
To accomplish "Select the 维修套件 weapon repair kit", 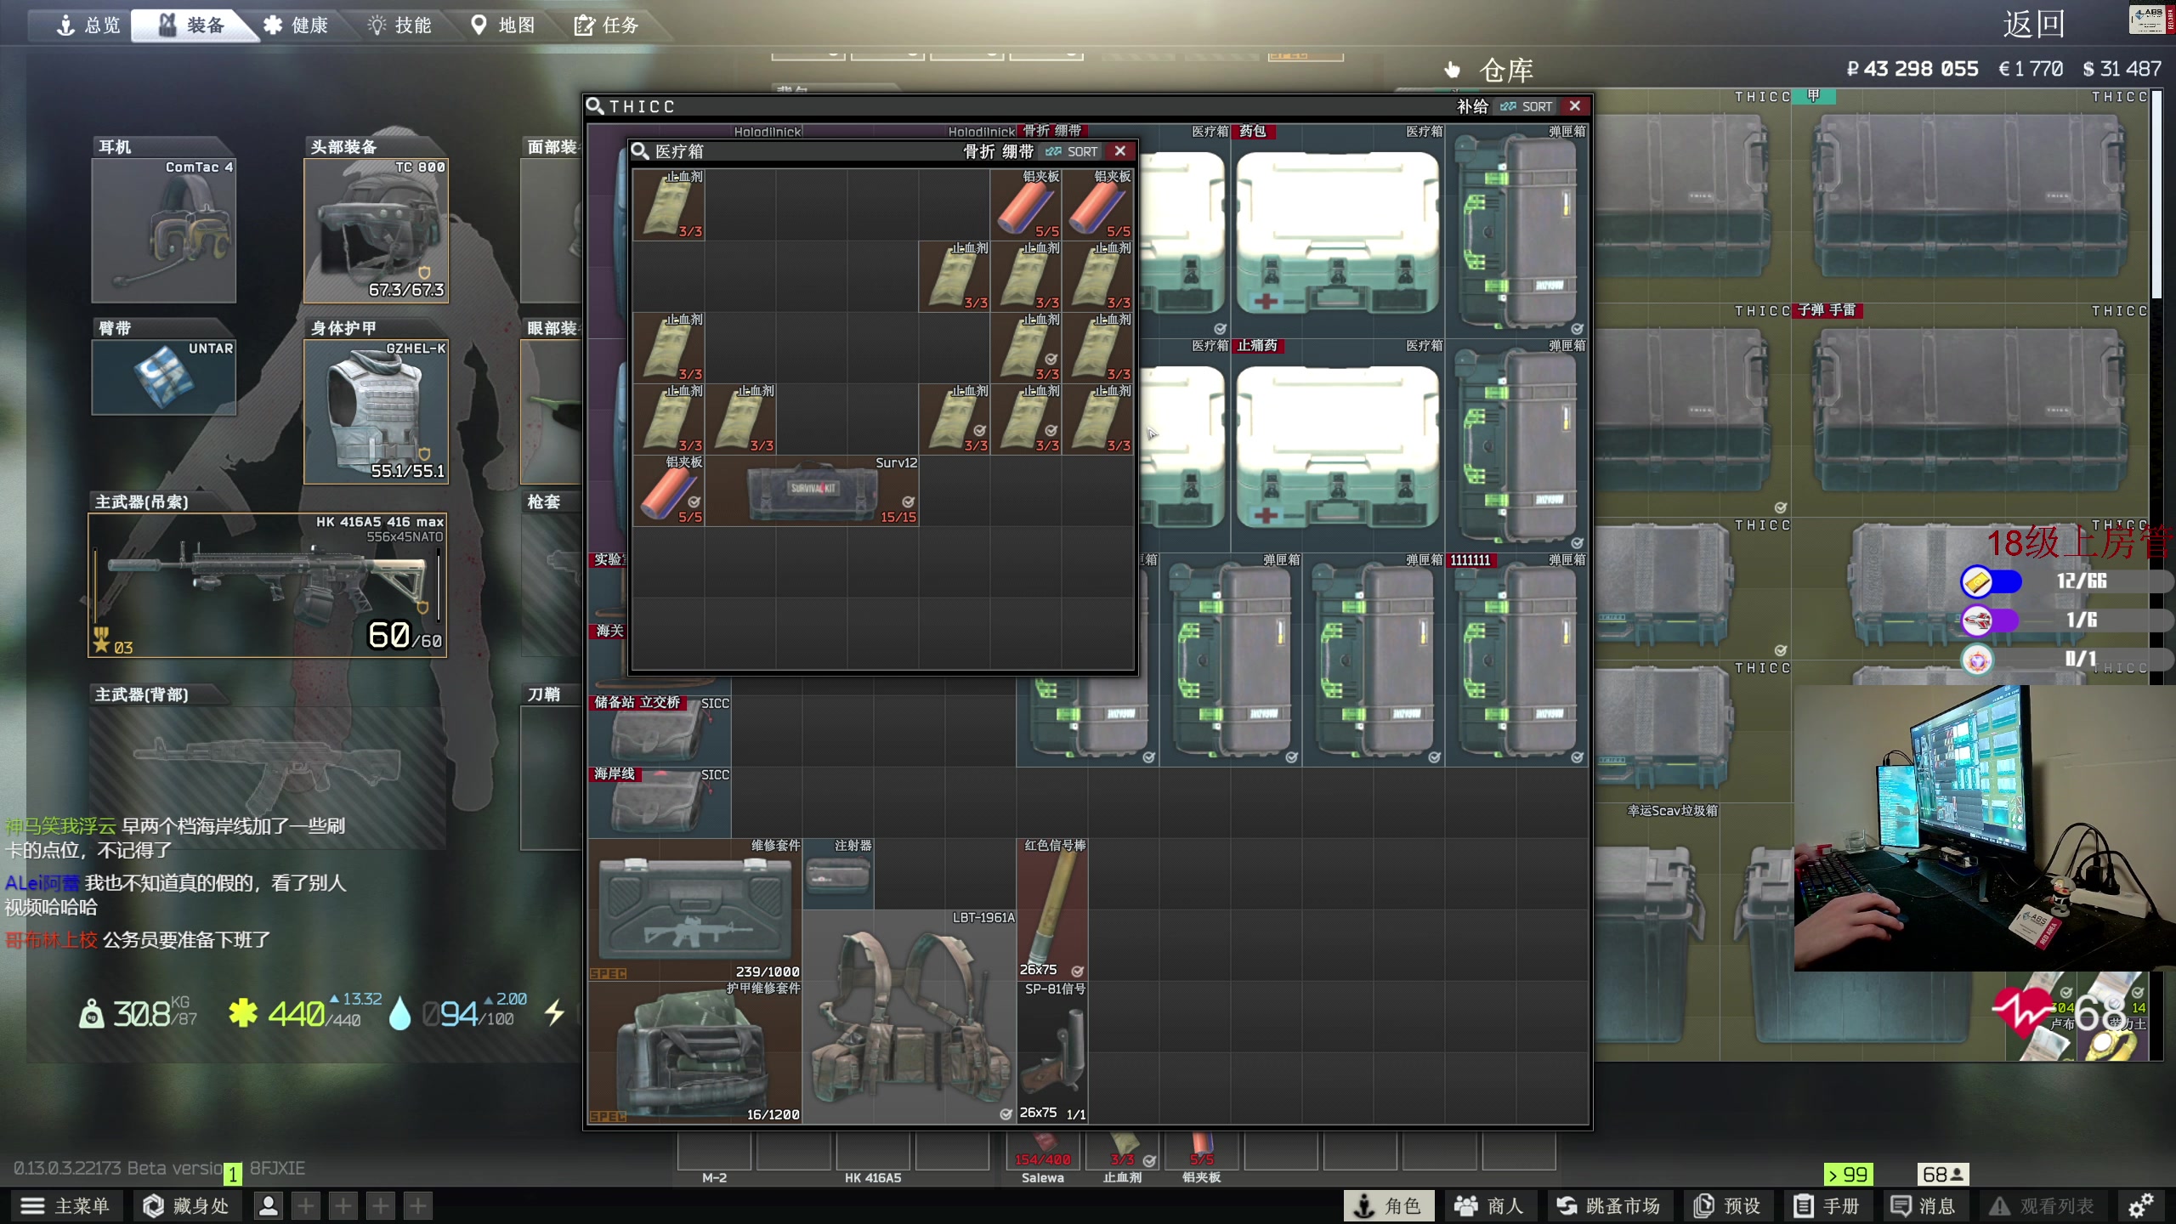I will 695,909.
